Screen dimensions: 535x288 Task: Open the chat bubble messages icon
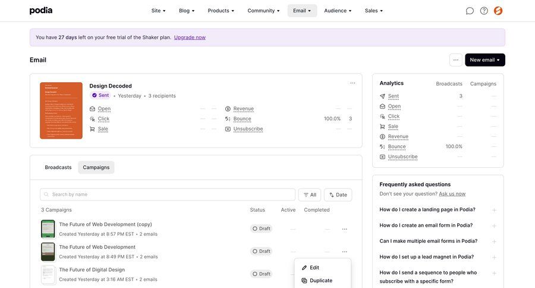coord(470,11)
